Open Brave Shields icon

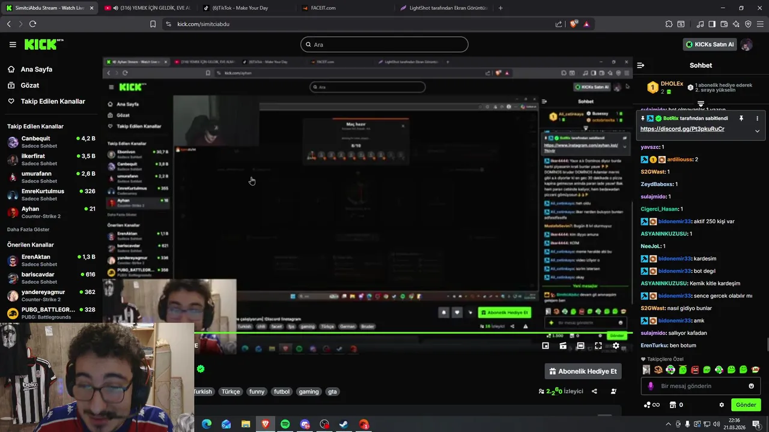(x=574, y=24)
